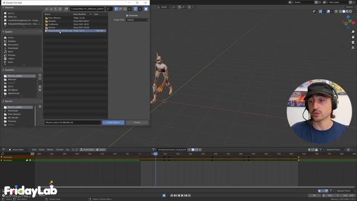The width and height of the screenshot is (357, 201).
Task: Click the Push Down button
Action: pyautogui.click(x=87, y=150)
